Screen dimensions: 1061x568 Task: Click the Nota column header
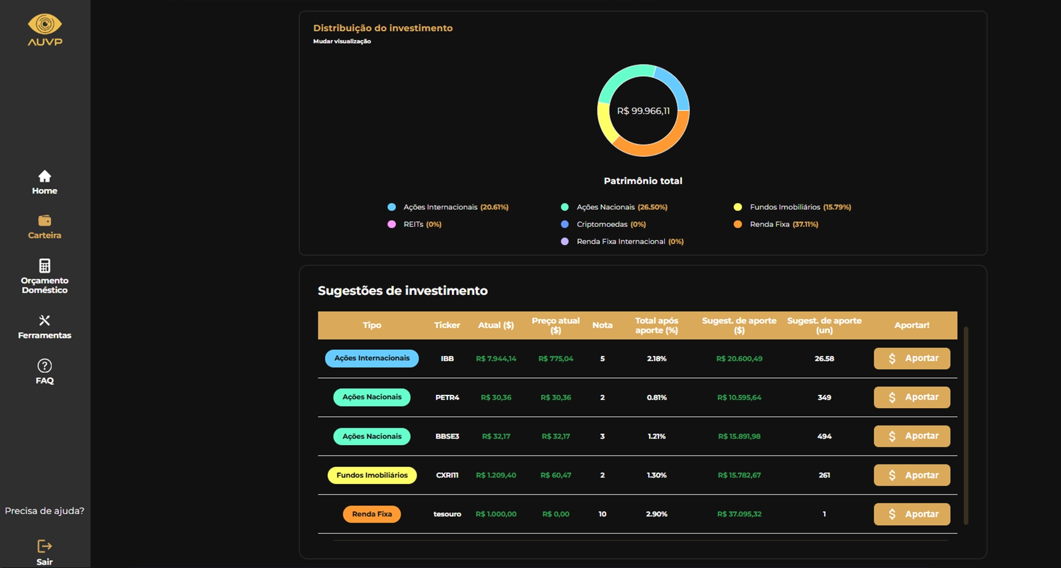click(x=602, y=325)
